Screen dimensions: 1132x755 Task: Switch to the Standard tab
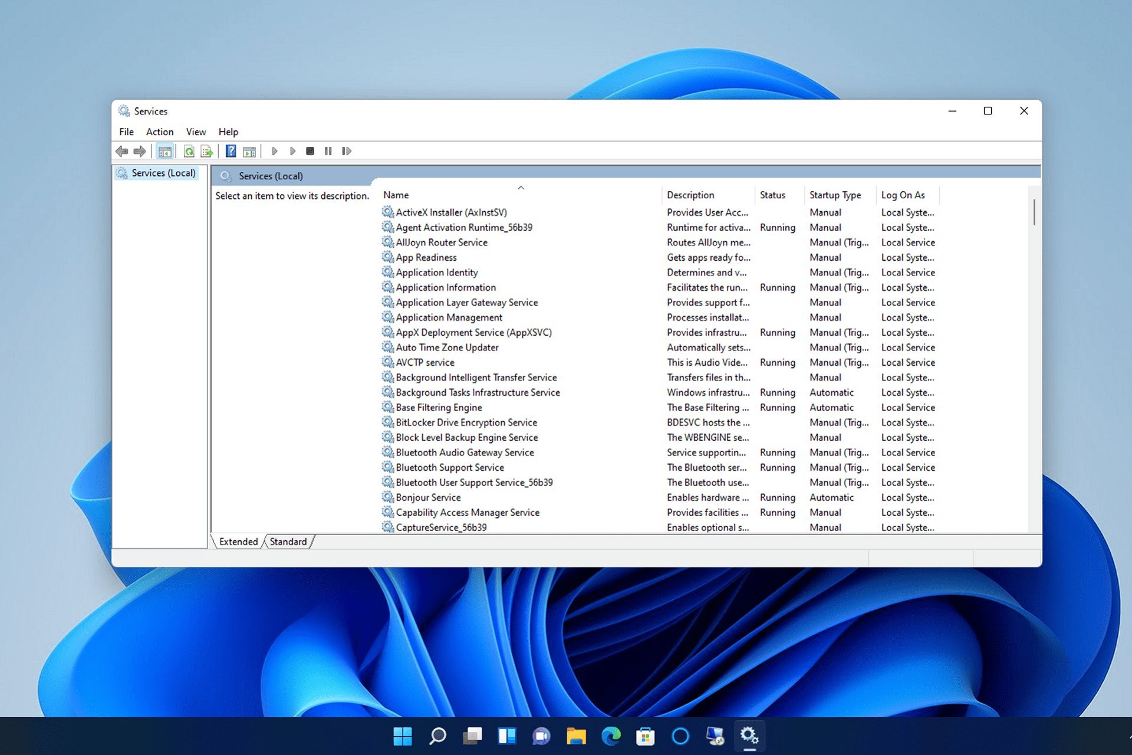click(288, 541)
